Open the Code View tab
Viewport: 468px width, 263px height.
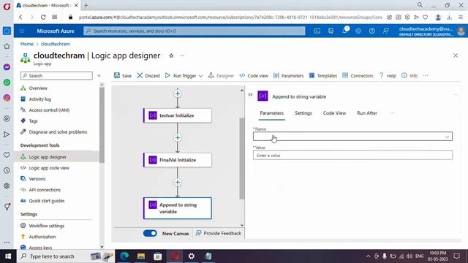click(334, 113)
